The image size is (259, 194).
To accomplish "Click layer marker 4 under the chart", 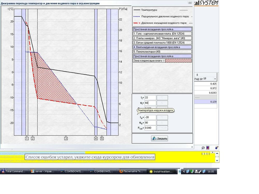I will pyautogui.click(x=96, y=138).
